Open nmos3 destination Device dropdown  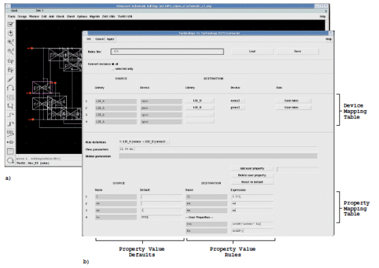tap(237, 100)
